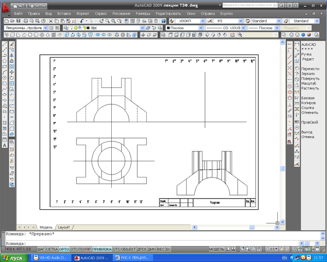The image size is (327, 262).
Task: Select the Line drawing tool
Action: coord(4,44)
